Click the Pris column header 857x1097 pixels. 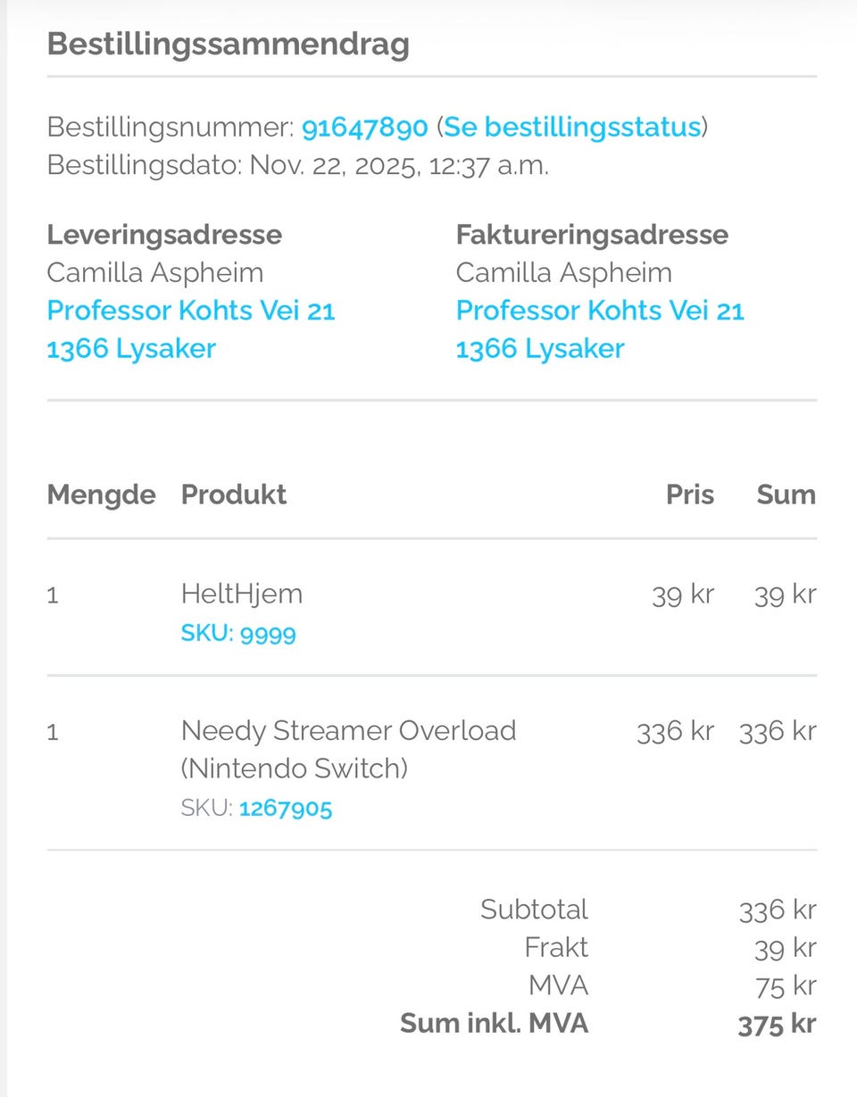point(689,494)
